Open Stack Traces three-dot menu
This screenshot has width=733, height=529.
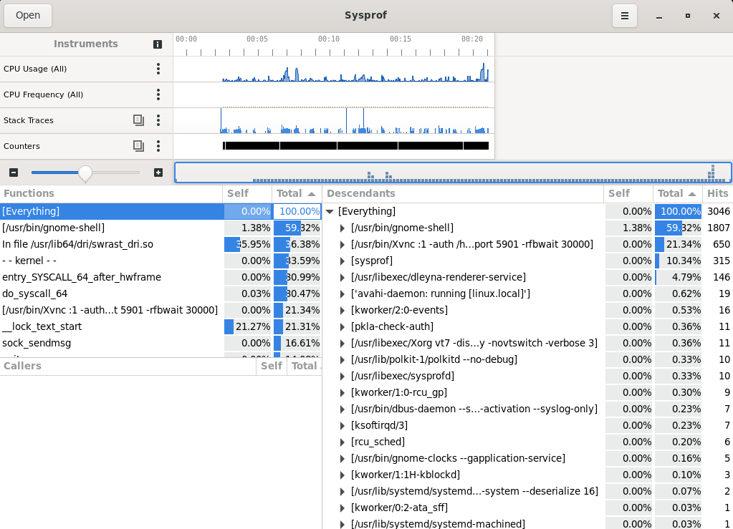point(158,120)
